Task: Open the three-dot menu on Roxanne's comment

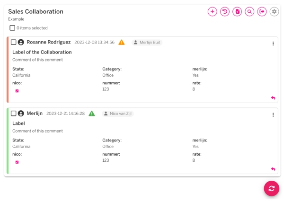Action: [x=273, y=44]
